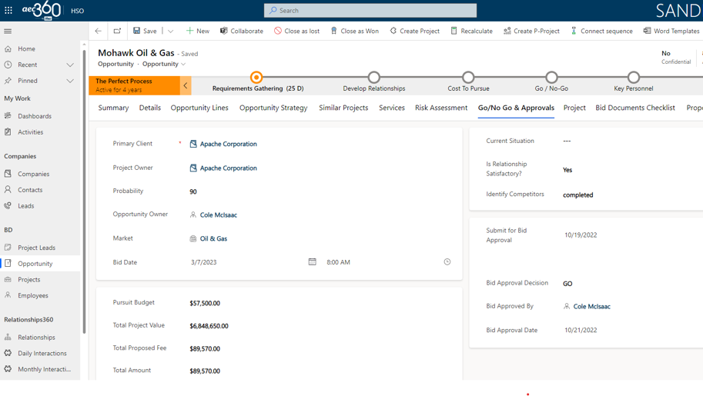The width and height of the screenshot is (703, 396).
Task: Collapse The Perfect Process chevron
Action: [x=185, y=85]
